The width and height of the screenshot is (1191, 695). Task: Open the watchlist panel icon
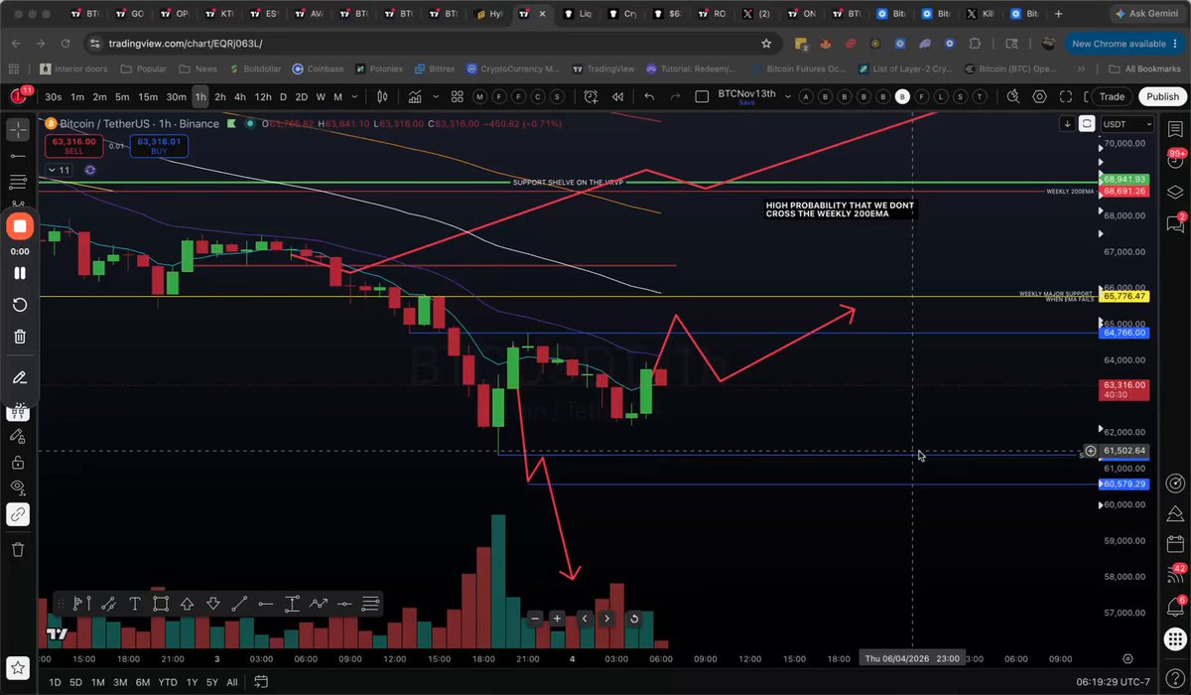tap(1175, 130)
